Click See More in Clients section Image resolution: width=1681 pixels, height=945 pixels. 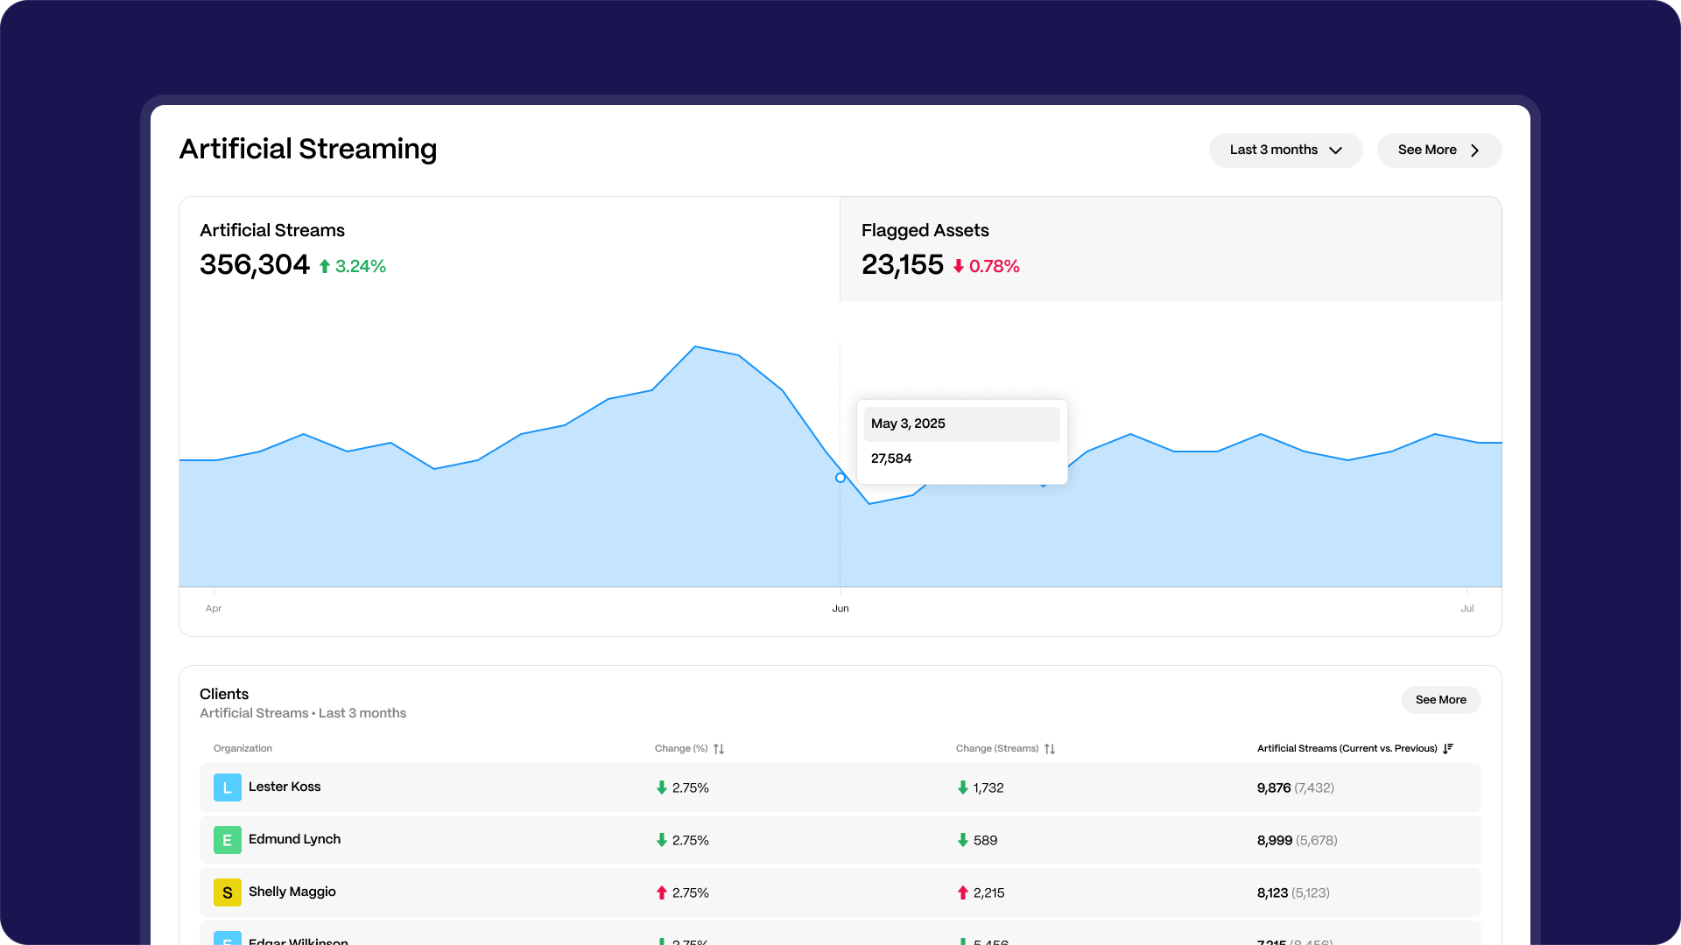(x=1440, y=700)
